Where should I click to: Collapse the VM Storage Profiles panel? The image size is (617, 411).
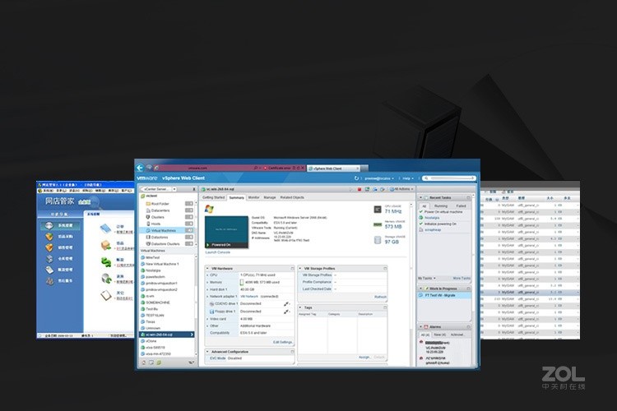(x=300, y=269)
